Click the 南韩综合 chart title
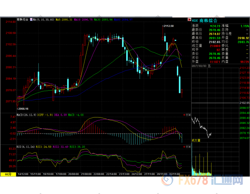The image size is (250, 194). click(23, 19)
